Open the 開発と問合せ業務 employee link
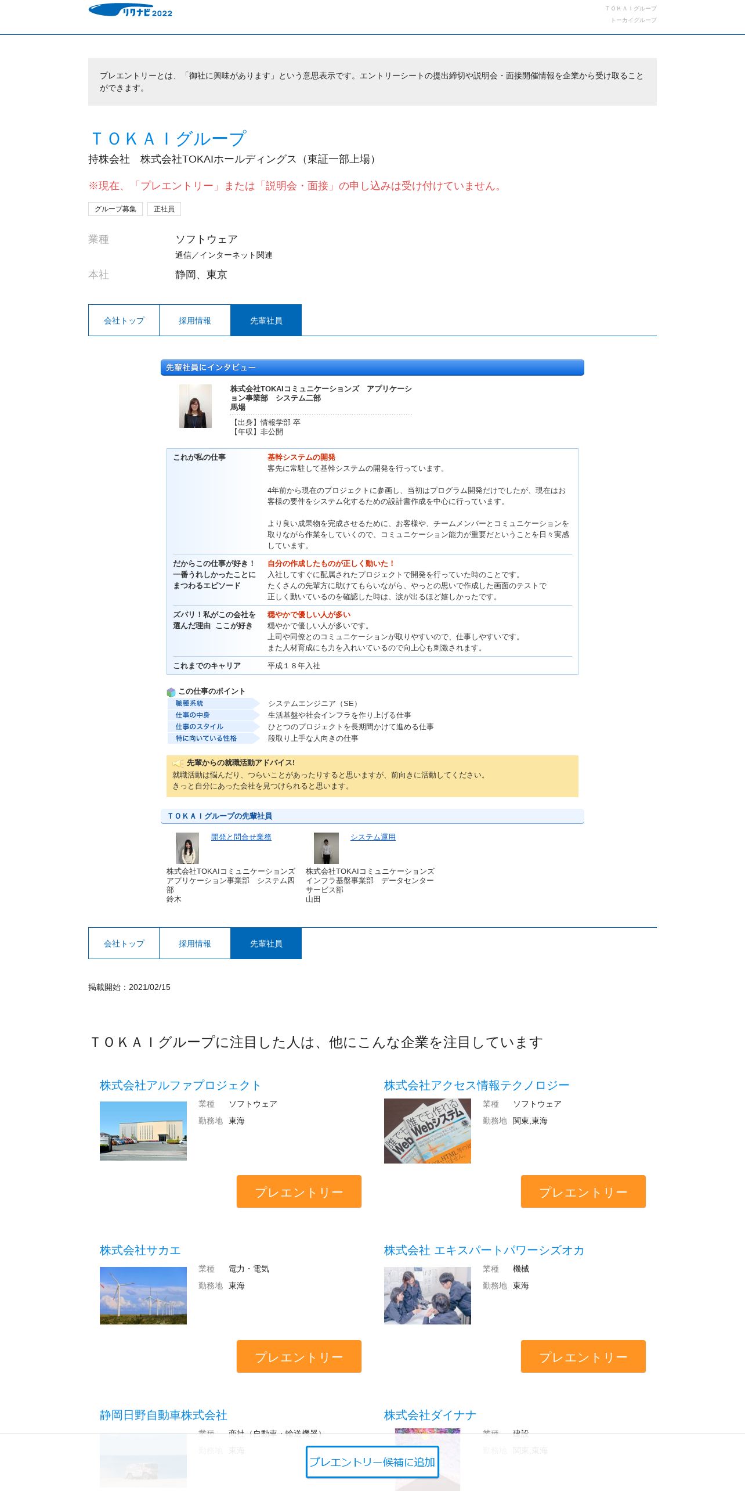745x1491 pixels. coord(241,837)
